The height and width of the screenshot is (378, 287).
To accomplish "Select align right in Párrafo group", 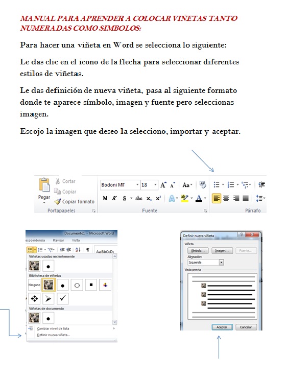I will (x=236, y=198).
